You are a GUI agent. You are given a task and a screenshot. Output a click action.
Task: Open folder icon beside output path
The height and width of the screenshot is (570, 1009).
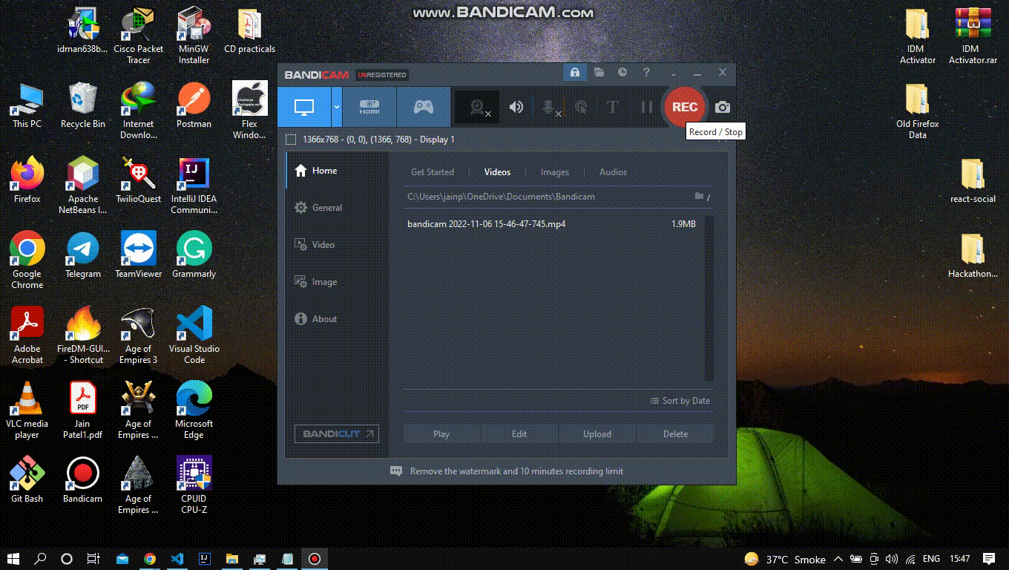pos(699,197)
